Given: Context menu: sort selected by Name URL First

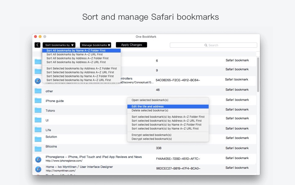Looking at the screenshot, I should (x=168, y=129).
